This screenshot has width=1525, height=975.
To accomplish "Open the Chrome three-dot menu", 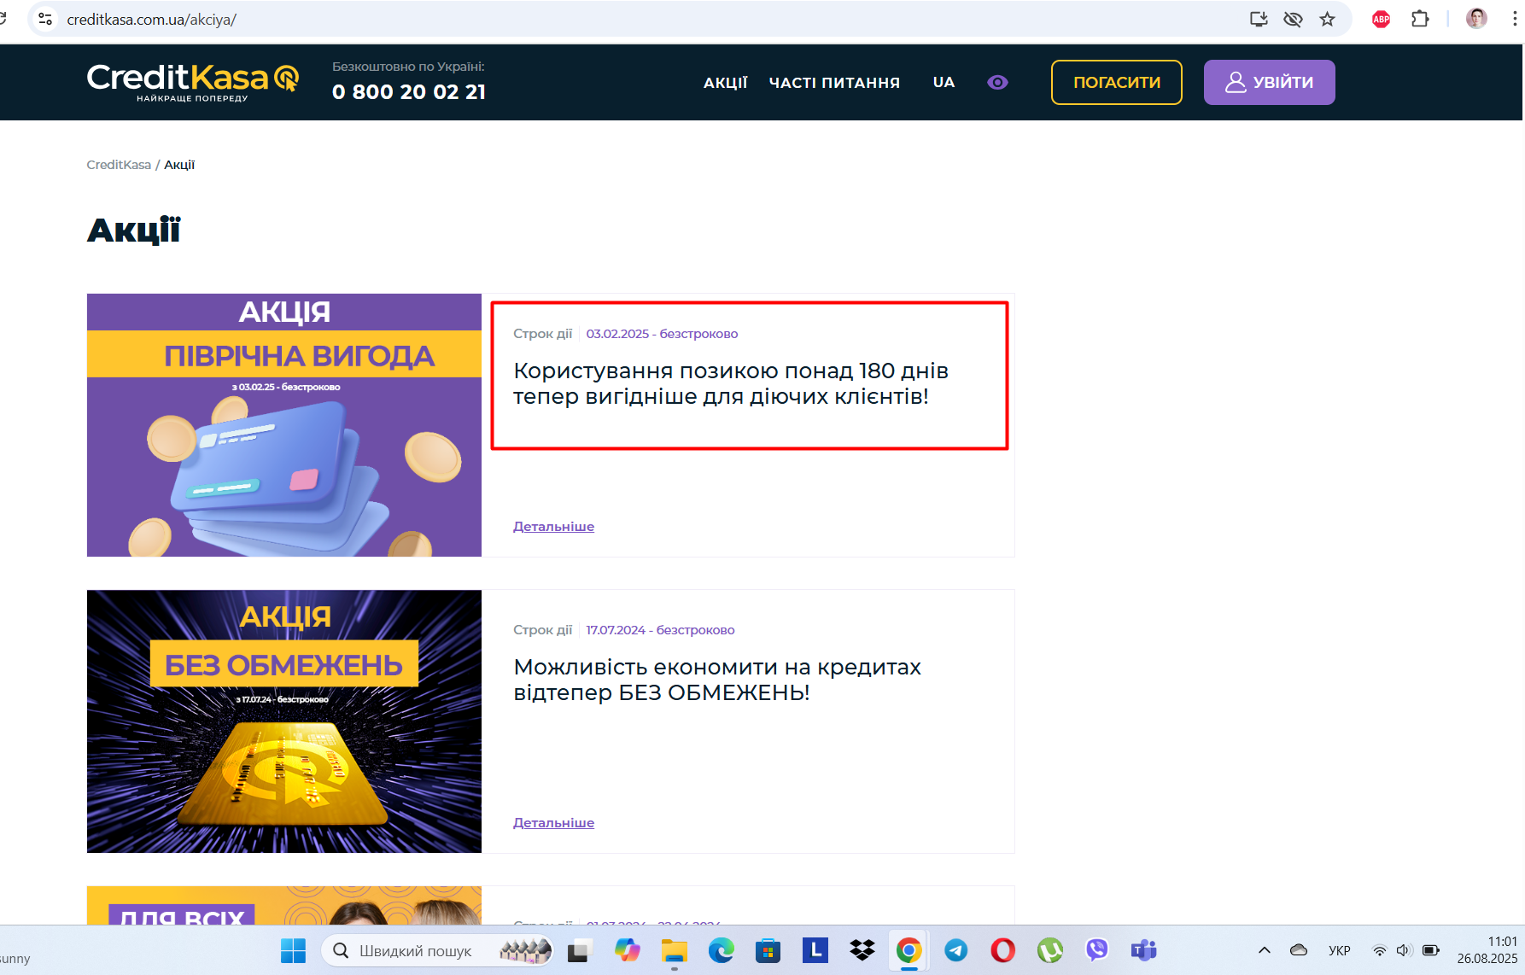I will [1515, 19].
